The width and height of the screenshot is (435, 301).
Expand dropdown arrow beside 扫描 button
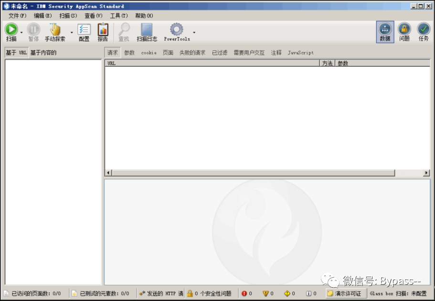(x=21, y=33)
